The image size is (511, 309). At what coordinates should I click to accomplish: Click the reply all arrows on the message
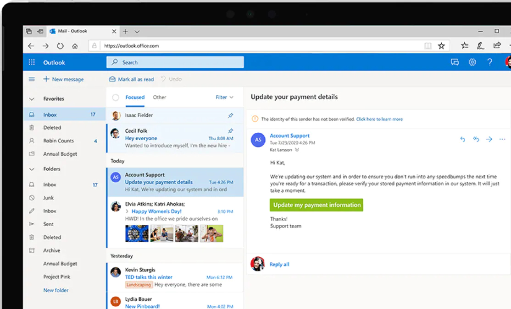[476, 139]
